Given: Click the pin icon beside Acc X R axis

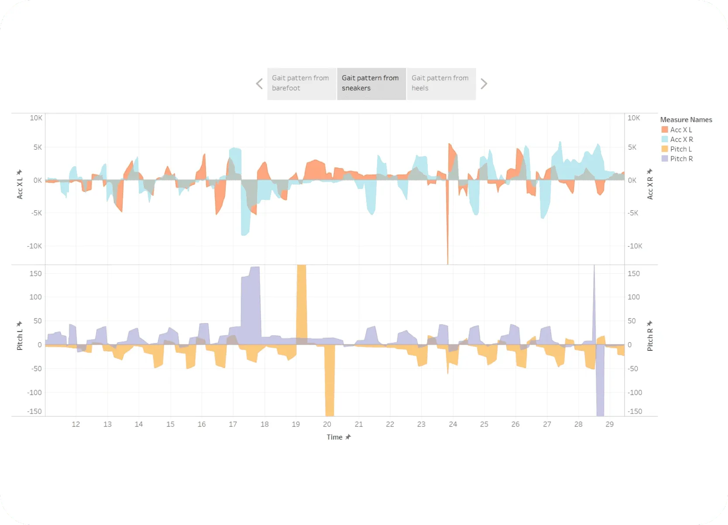Looking at the screenshot, I should point(650,172).
